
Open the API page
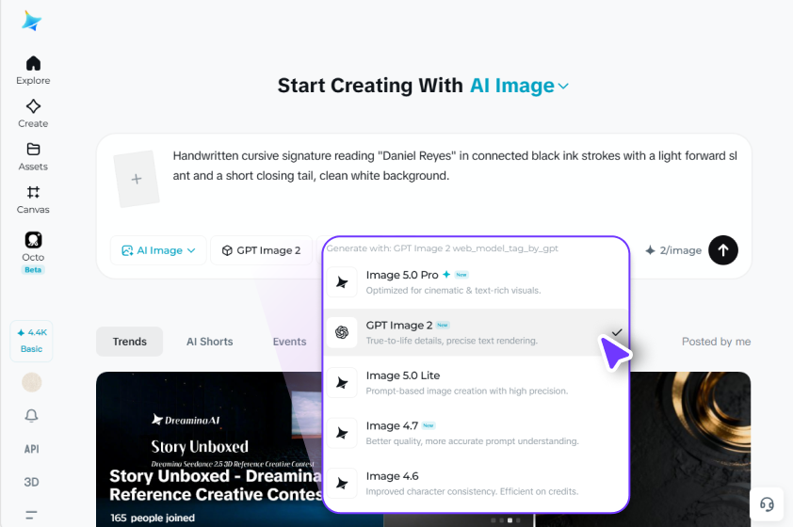pyautogui.click(x=31, y=449)
